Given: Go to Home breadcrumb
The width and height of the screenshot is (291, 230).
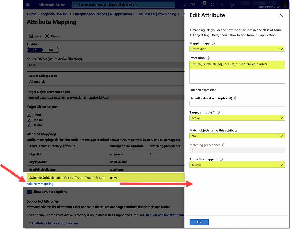Looking at the screenshot, I should [x=31, y=14].
